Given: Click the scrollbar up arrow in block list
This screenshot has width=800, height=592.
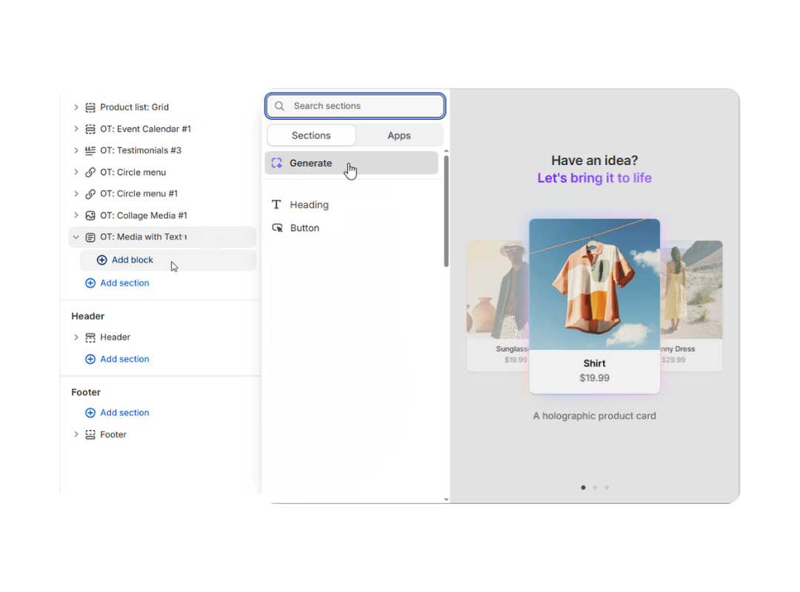Looking at the screenshot, I should click(x=447, y=152).
